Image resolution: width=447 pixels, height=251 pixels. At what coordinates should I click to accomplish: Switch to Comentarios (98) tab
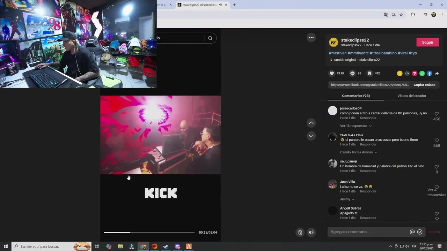[356, 96]
